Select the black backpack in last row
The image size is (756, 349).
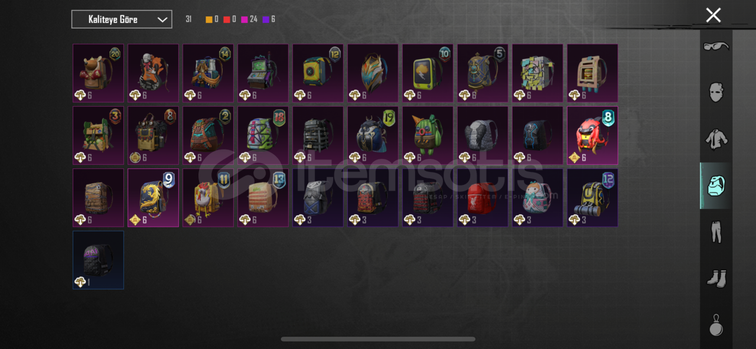click(98, 260)
